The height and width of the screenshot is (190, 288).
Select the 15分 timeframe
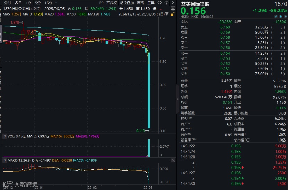click(x=48, y=3)
